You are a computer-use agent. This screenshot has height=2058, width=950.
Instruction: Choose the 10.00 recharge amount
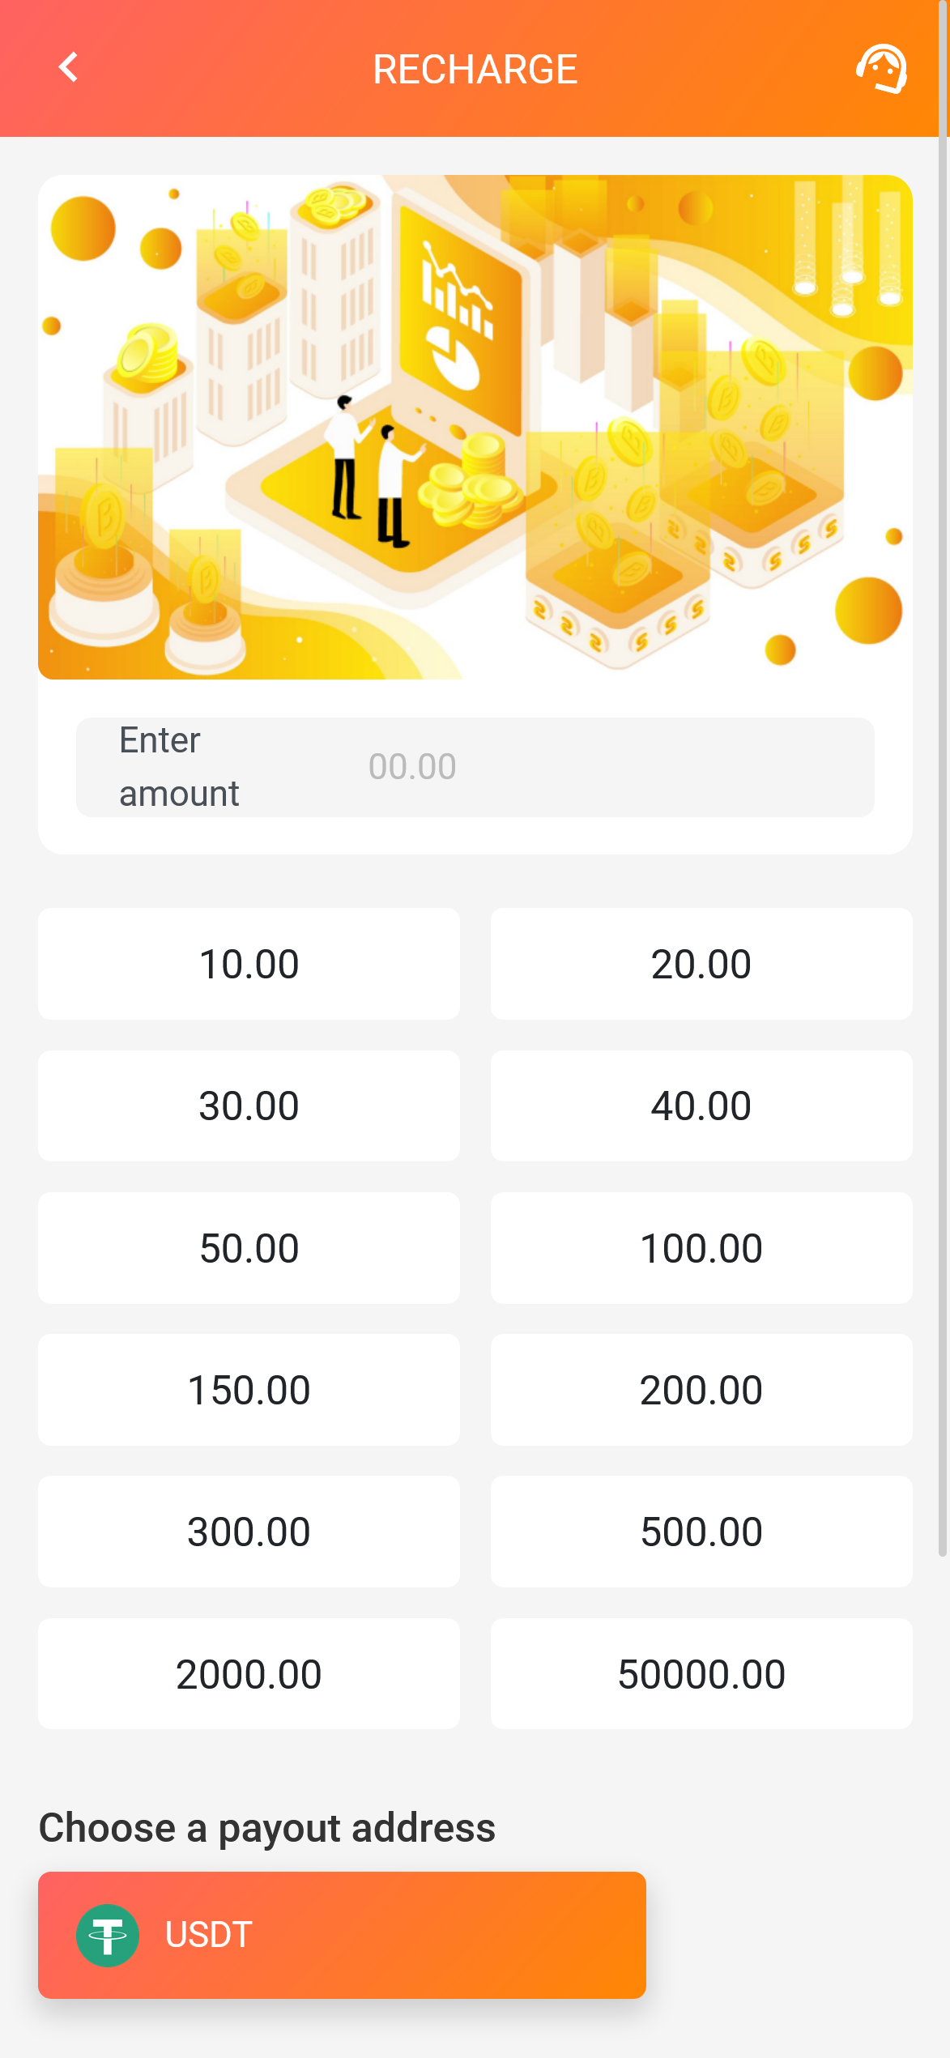(249, 964)
